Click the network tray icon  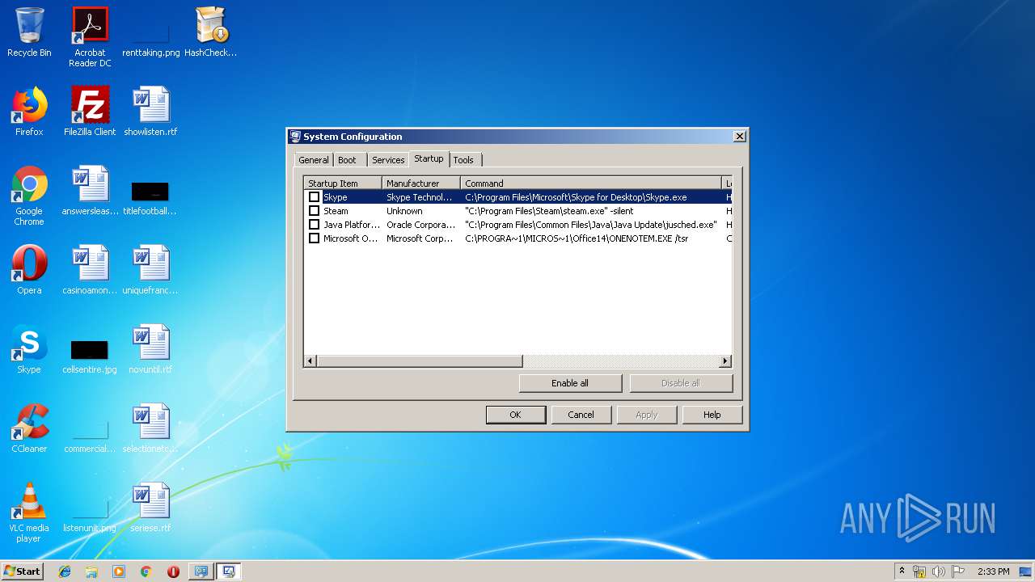(x=919, y=571)
